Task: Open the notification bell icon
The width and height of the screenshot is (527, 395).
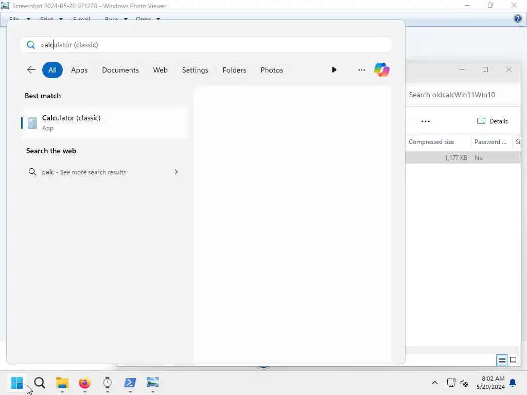Action: pyautogui.click(x=513, y=383)
